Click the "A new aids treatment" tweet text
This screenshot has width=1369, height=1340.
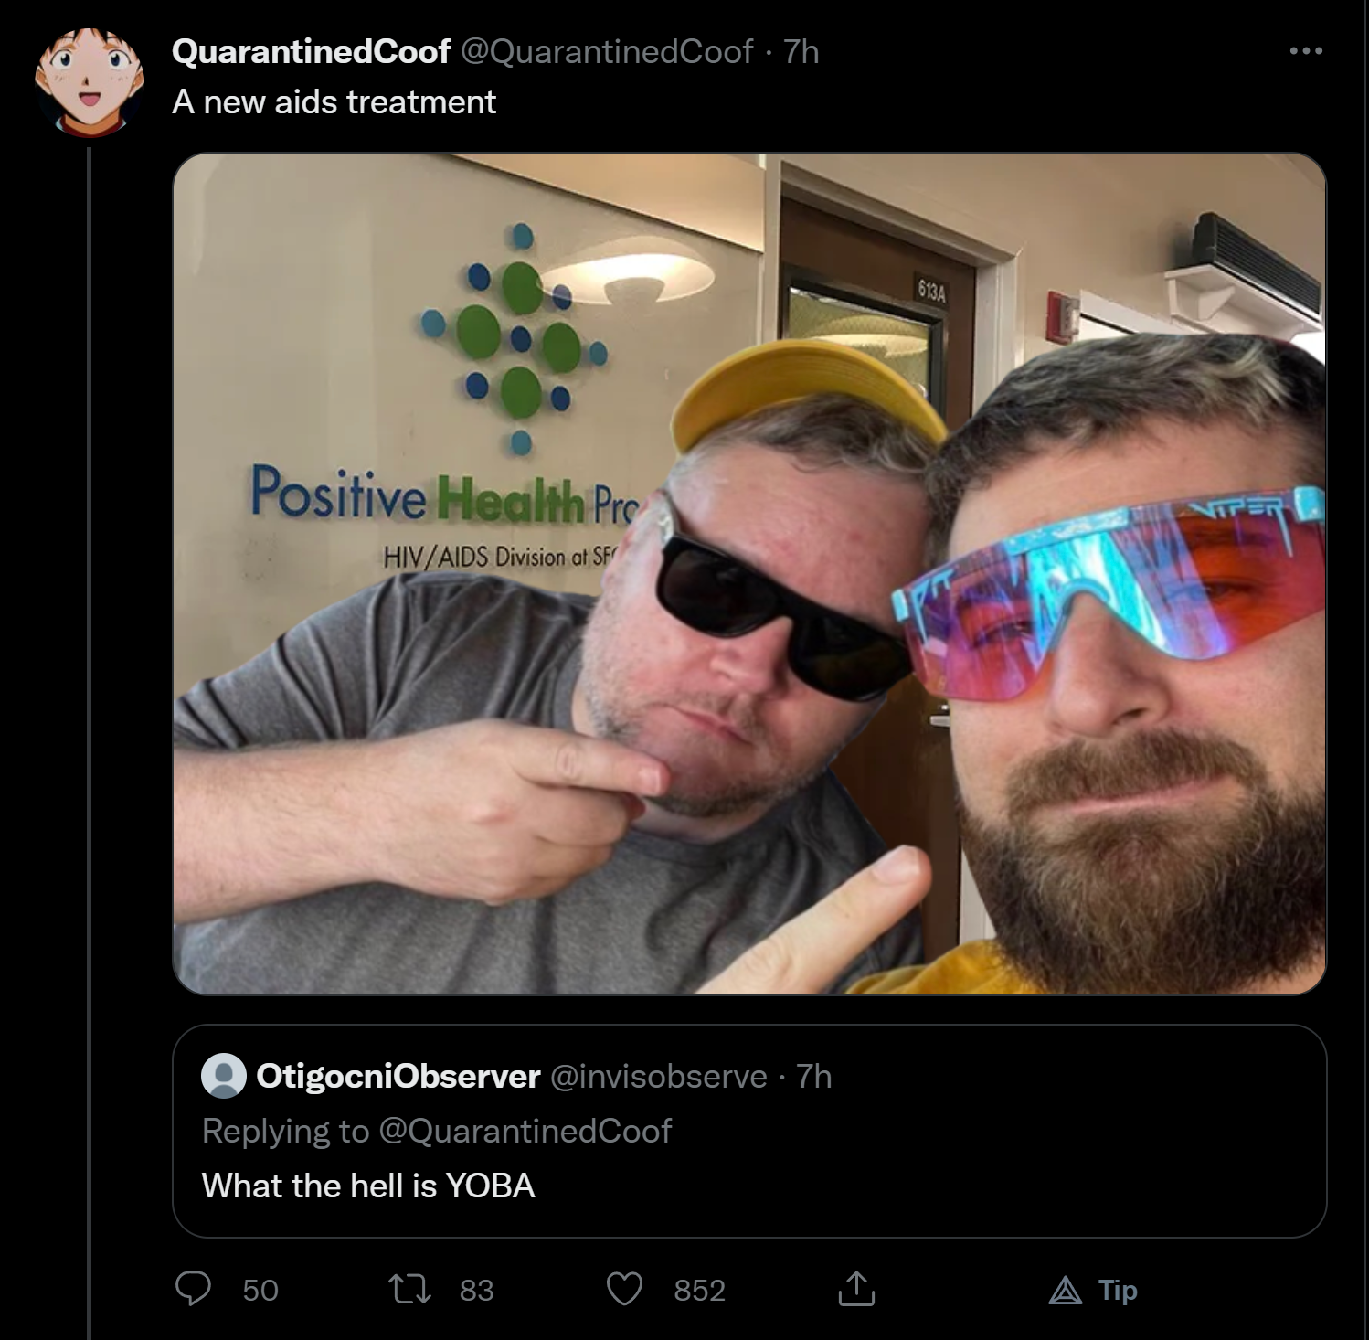click(334, 101)
